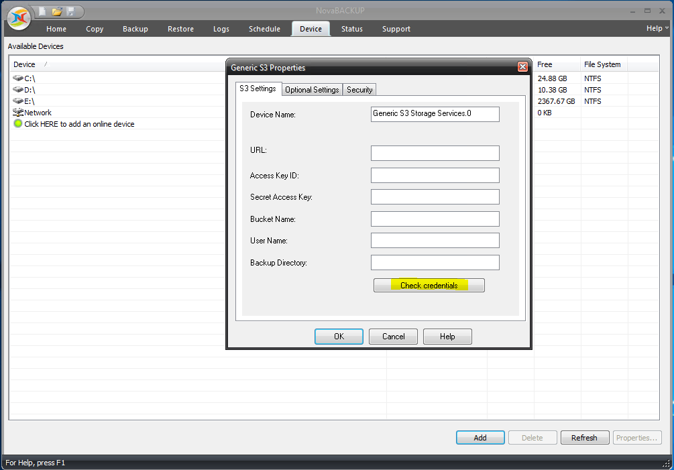Open the Logs tab
Viewport: 674px width, 470px height.
pos(221,29)
